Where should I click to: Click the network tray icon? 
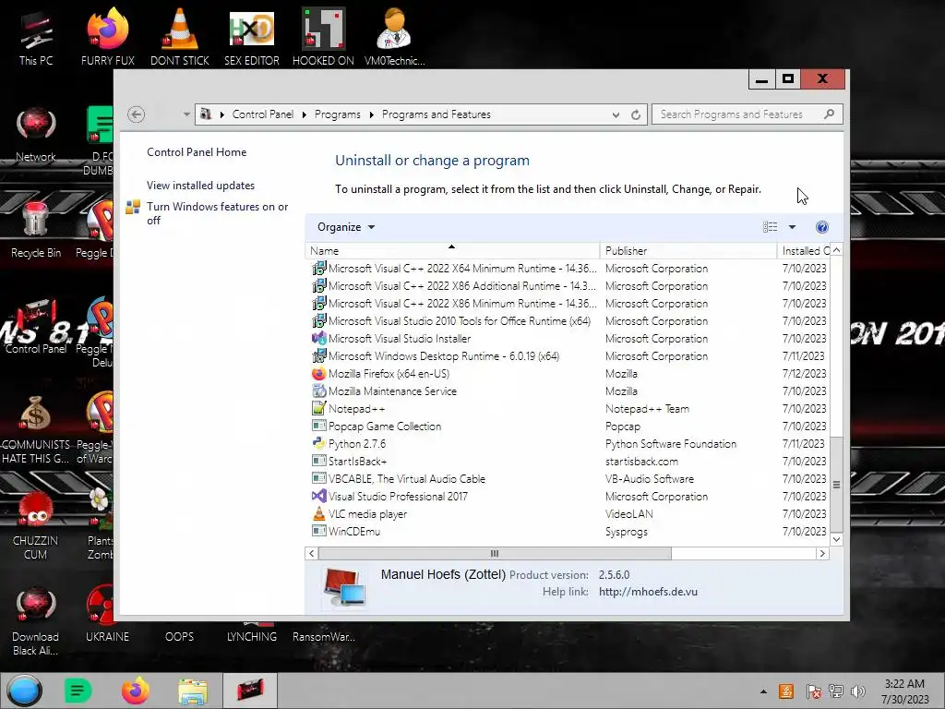tap(836, 691)
